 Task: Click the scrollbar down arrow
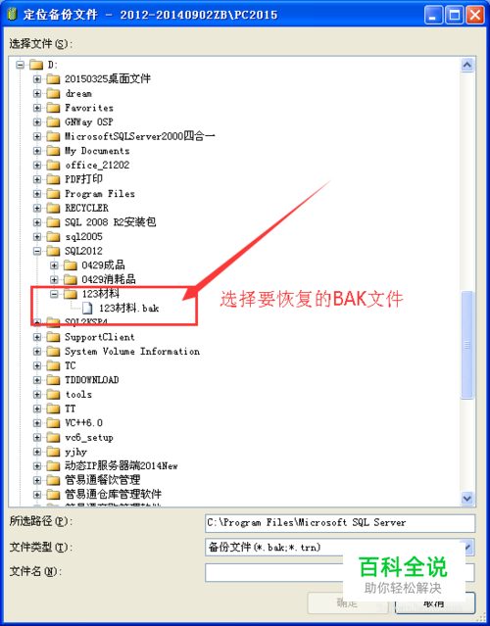pos(467,499)
